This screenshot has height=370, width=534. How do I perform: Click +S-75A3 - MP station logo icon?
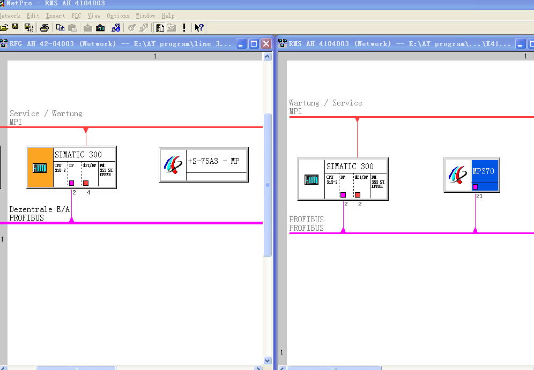pos(173,165)
